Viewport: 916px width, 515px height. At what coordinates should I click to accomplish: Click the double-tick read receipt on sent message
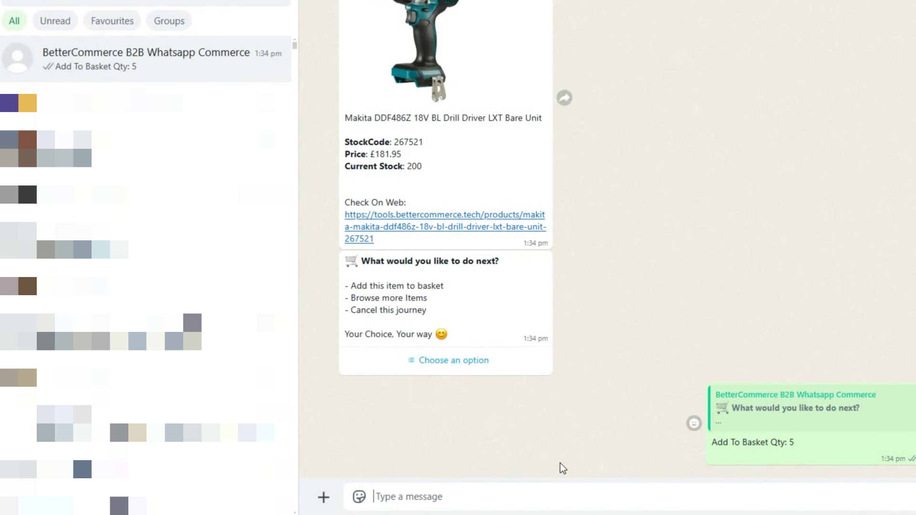click(x=911, y=458)
